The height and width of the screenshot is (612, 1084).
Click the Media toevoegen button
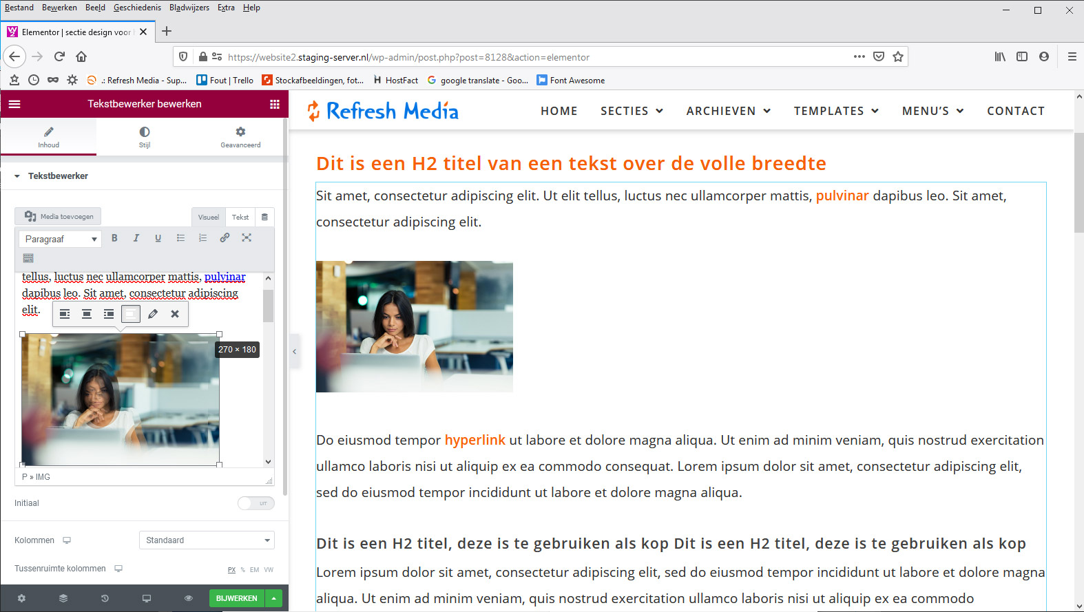click(59, 216)
